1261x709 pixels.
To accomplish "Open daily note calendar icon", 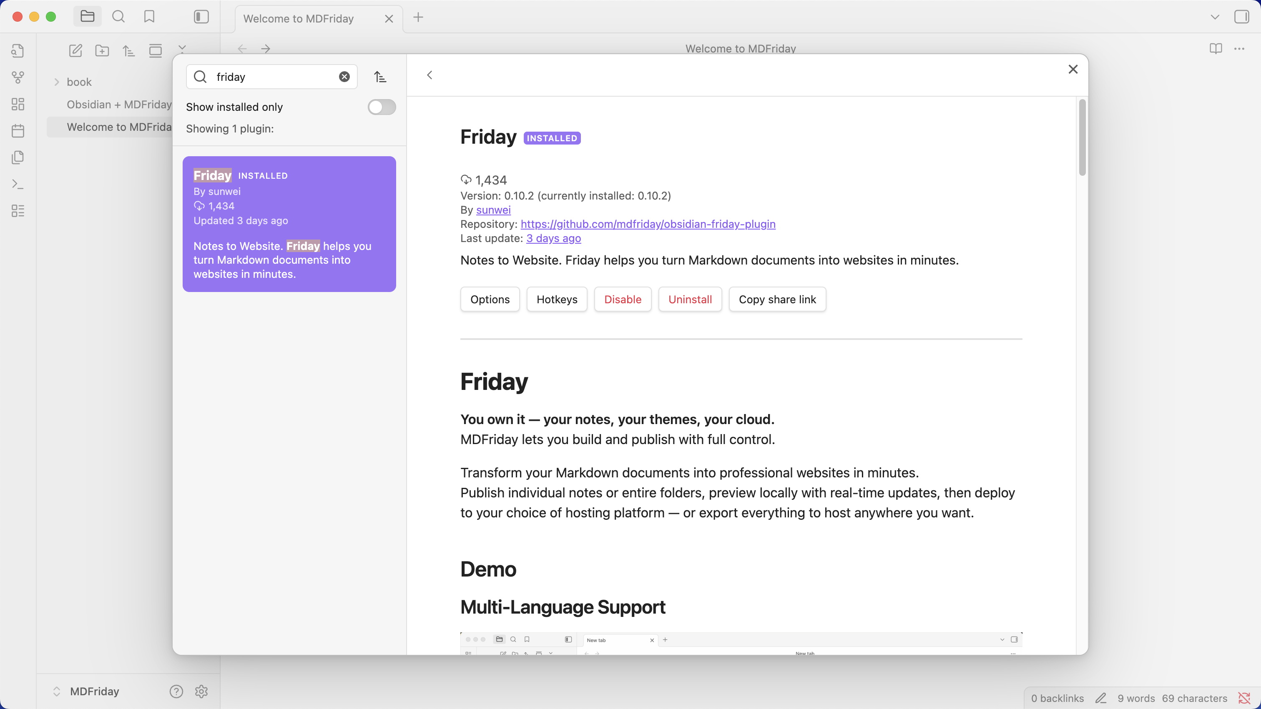I will 18,130.
